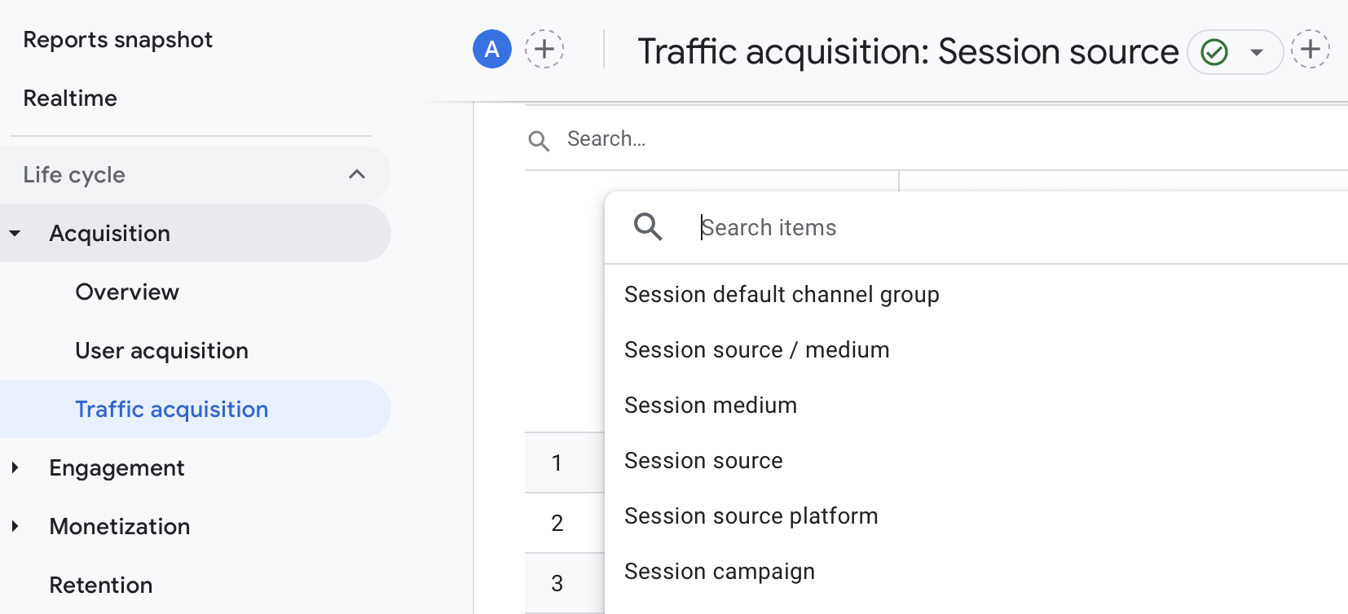The height and width of the screenshot is (614, 1348).
Task: Click the green checkmark report status icon
Action: click(1214, 52)
